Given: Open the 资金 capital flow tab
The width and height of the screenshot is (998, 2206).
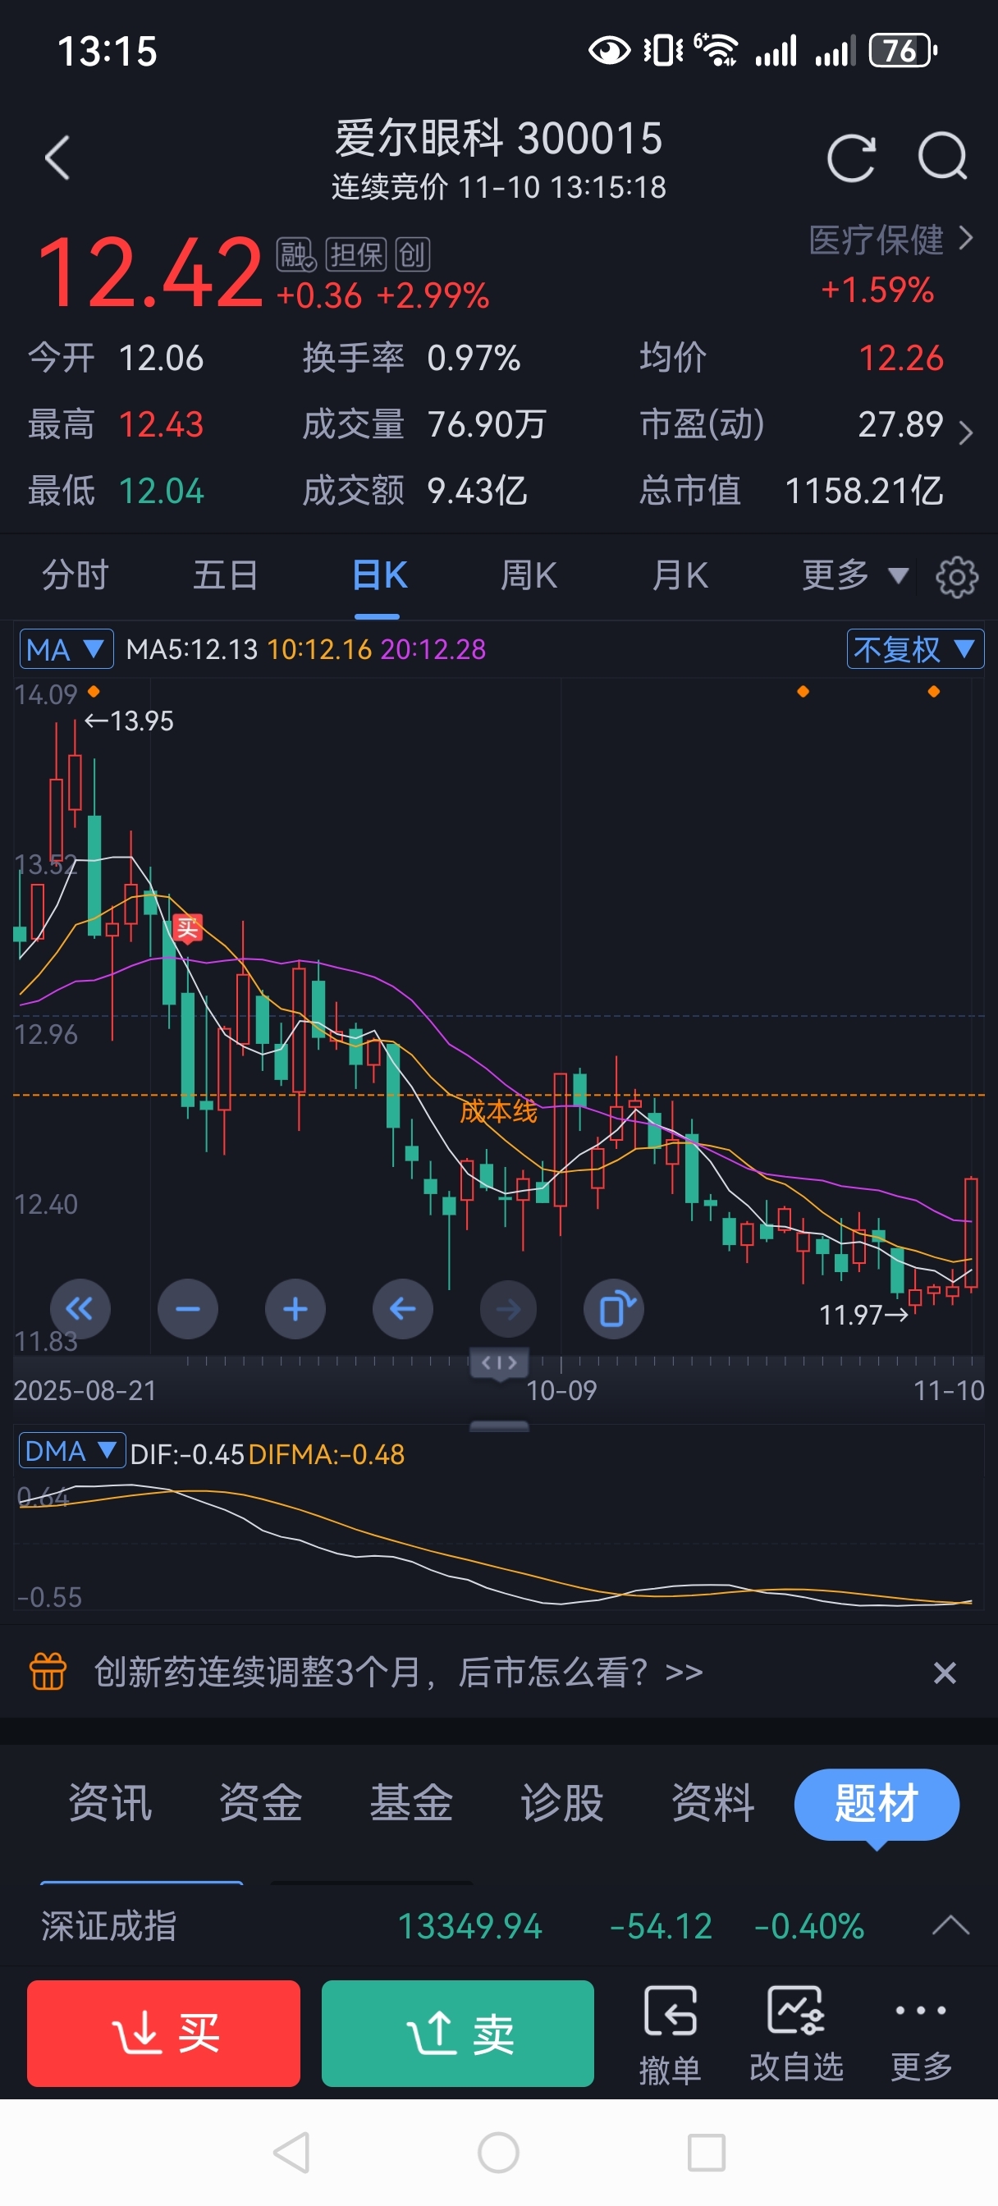Looking at the screenshot, I should (x=260, y=1803).
